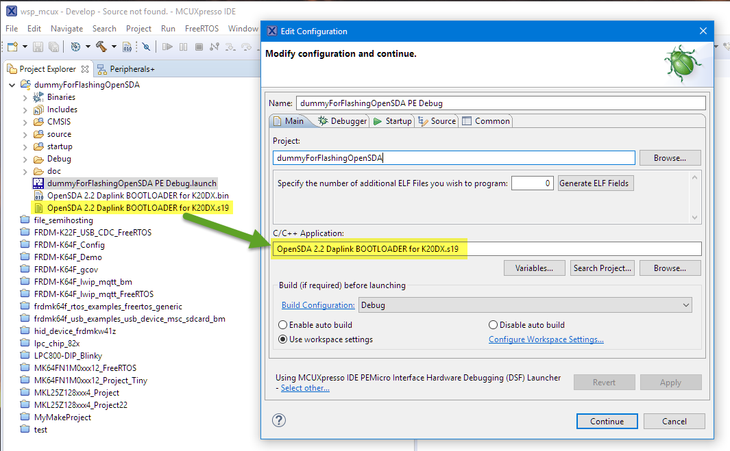Expand the Binaries folder in project tree
This screenshot has height=451, width=730.
coord(25,97)
